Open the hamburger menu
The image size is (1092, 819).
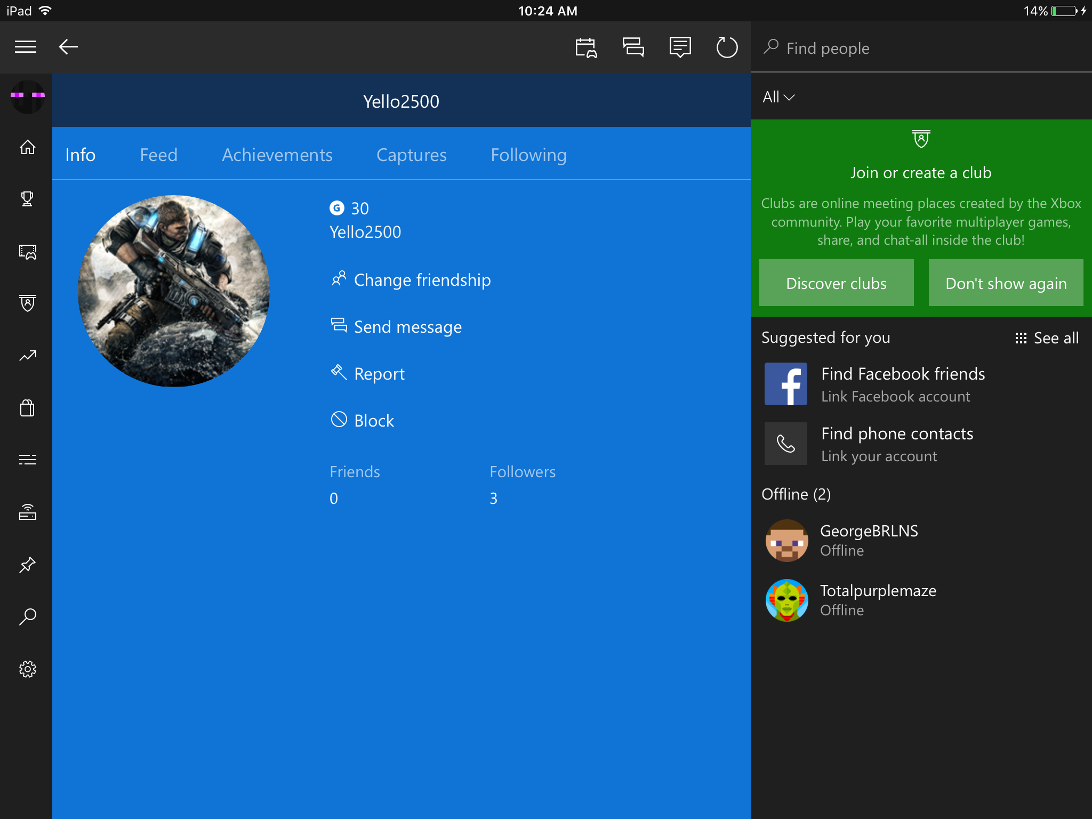[26, 47]
